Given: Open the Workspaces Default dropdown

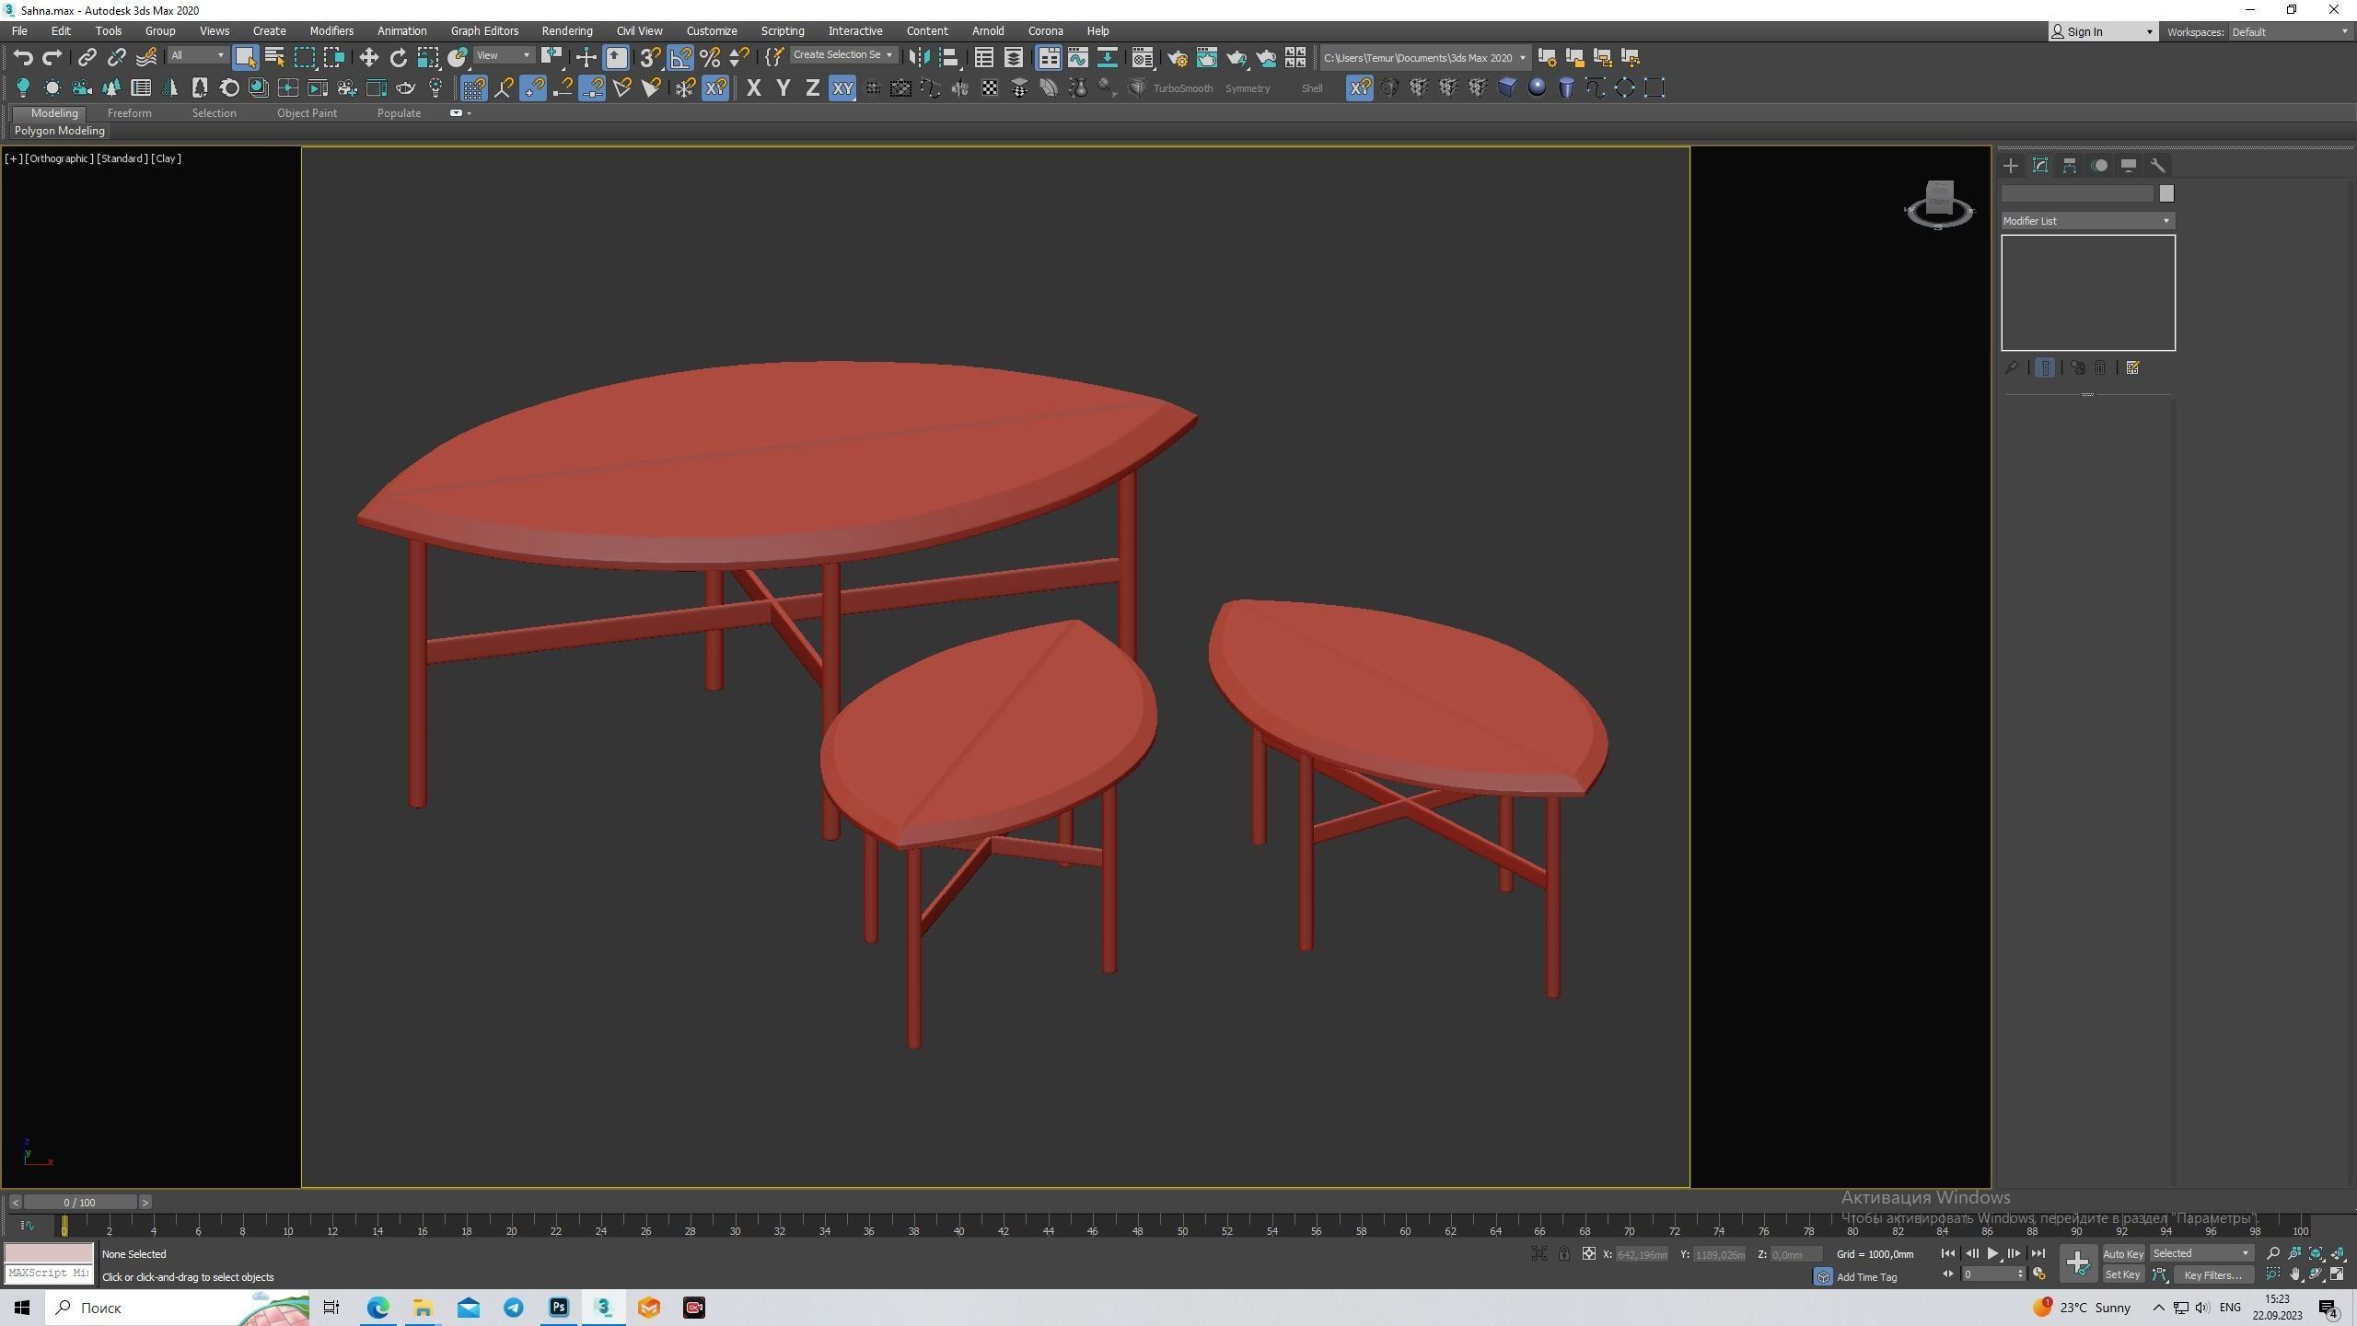Looking at the screenshot, I should click(2289, 32).
